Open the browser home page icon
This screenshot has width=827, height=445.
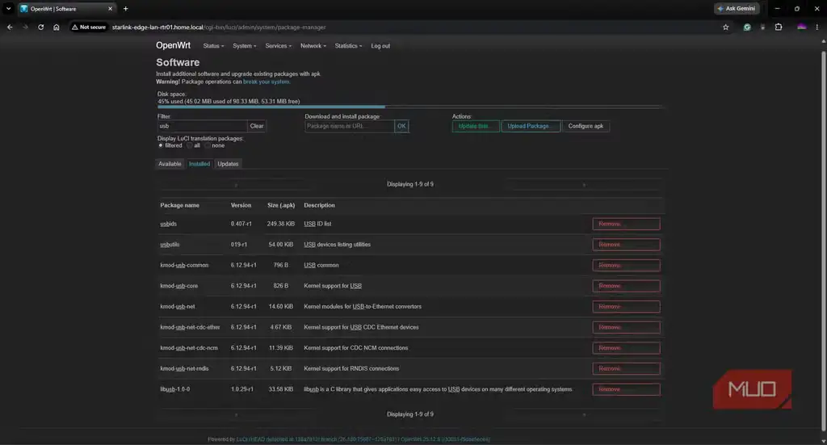point(56,27)
